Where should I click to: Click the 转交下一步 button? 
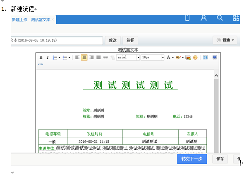(192, 159)
